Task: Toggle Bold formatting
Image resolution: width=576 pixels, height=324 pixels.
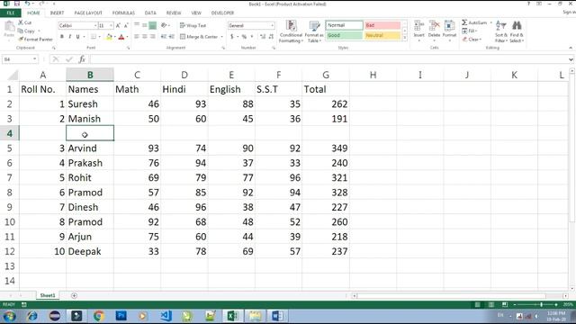Action: pos(62,37)
